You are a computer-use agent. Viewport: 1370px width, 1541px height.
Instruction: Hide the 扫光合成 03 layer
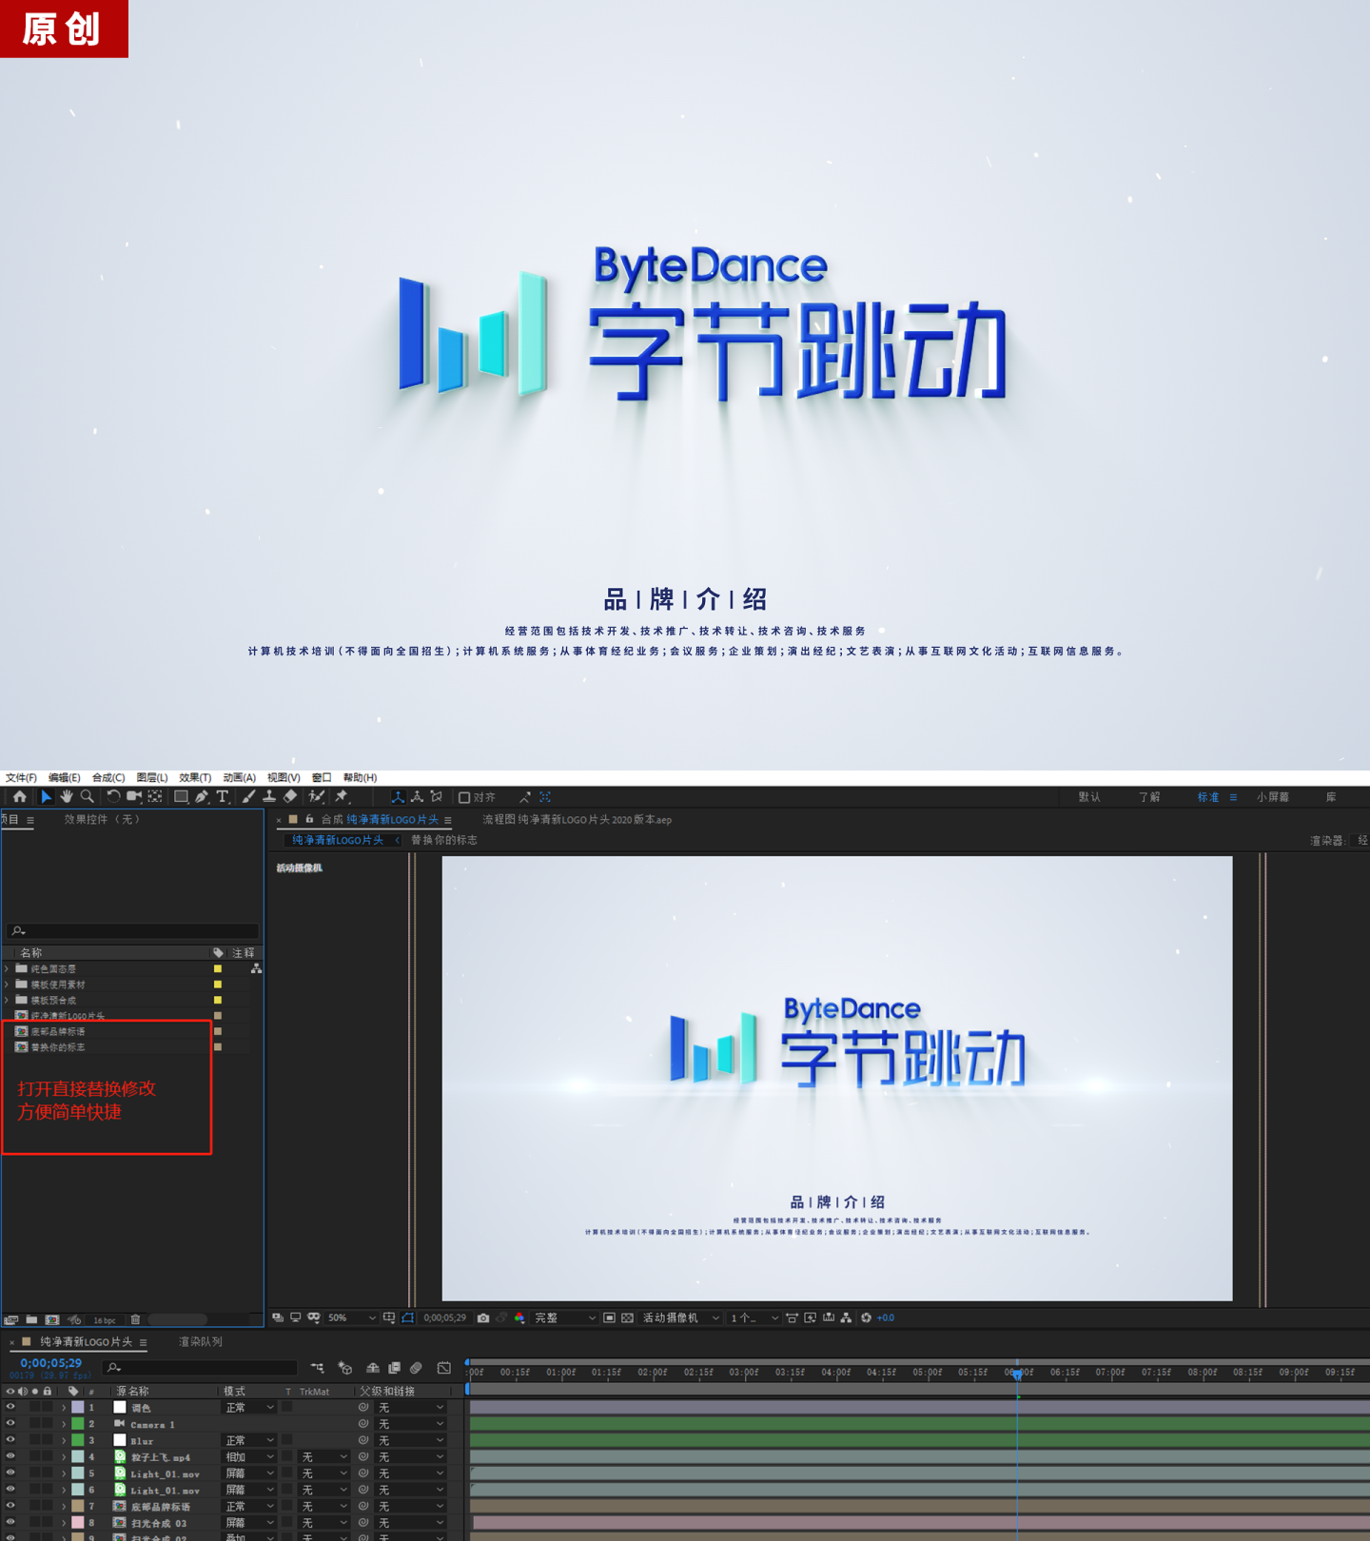10,1522
